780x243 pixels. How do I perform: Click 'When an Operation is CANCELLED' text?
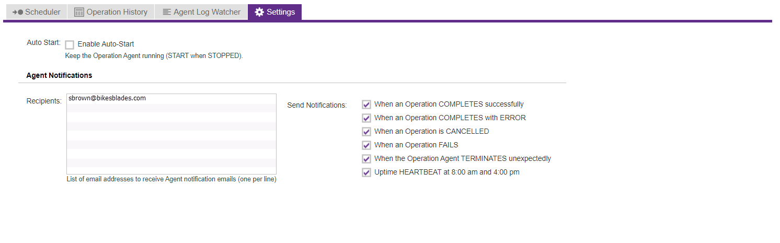[x=431, y=132]
